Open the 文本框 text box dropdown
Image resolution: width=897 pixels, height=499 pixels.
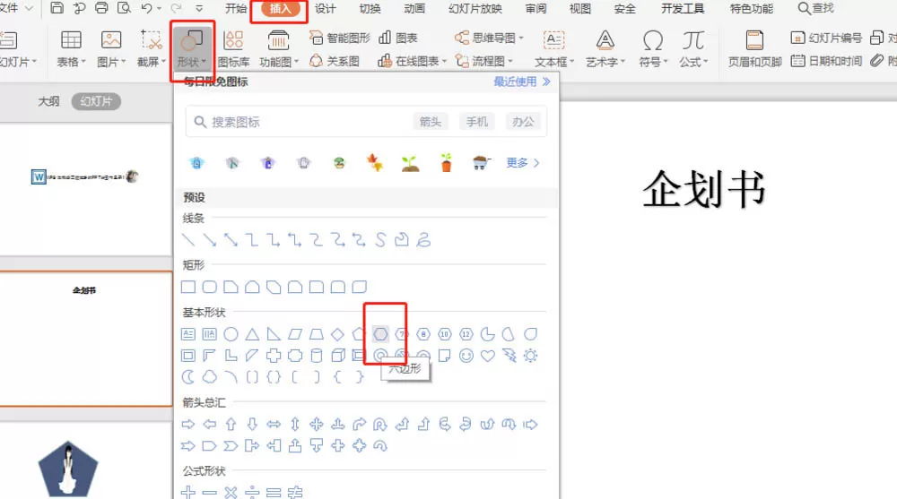553,49
